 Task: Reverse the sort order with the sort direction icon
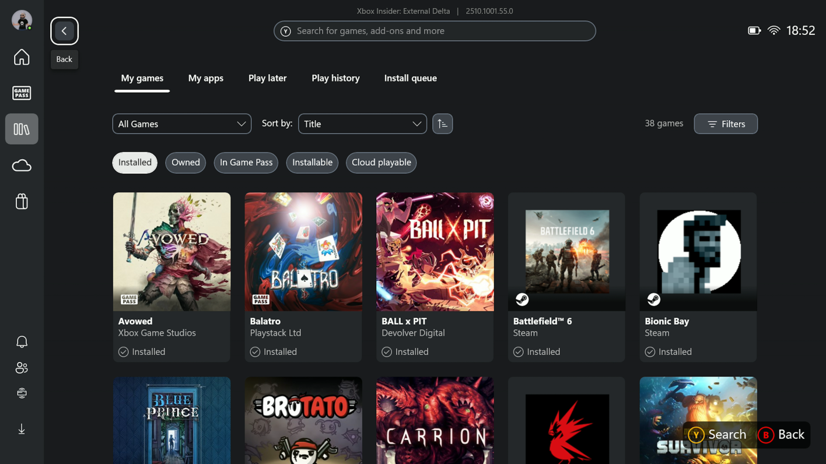[442, 124]
